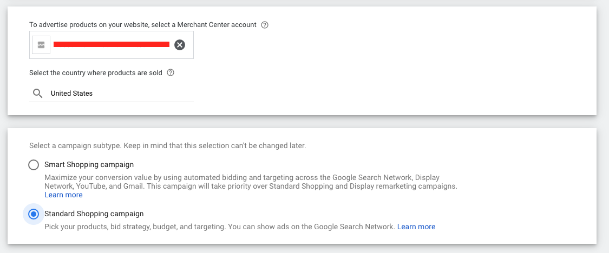Open help for Merchant Center account selection
The height and width of the screenshot is (253, 609).
pos(265,25)
